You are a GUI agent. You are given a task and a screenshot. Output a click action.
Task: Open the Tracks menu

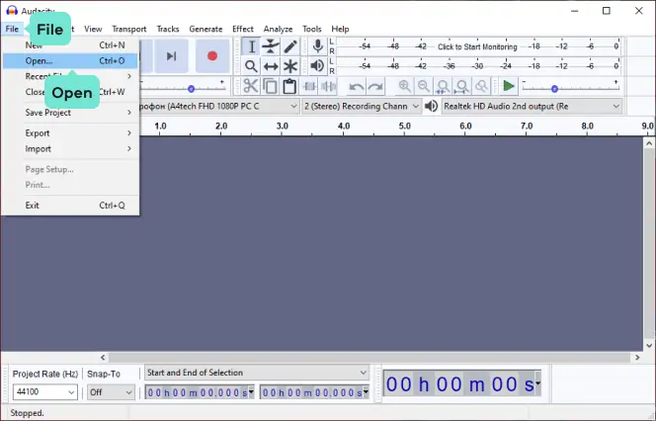pyautogui.click(x=168, y=29)
